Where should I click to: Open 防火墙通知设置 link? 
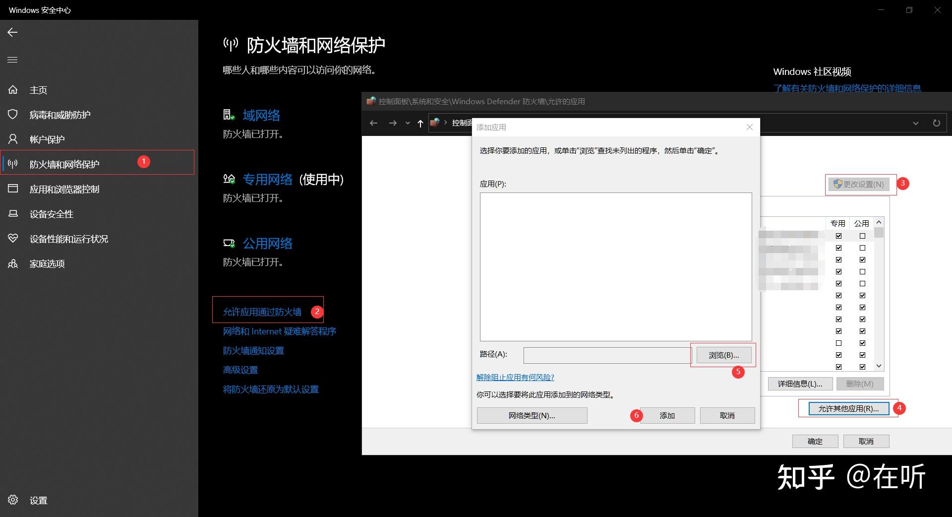(x=253, y=350)
